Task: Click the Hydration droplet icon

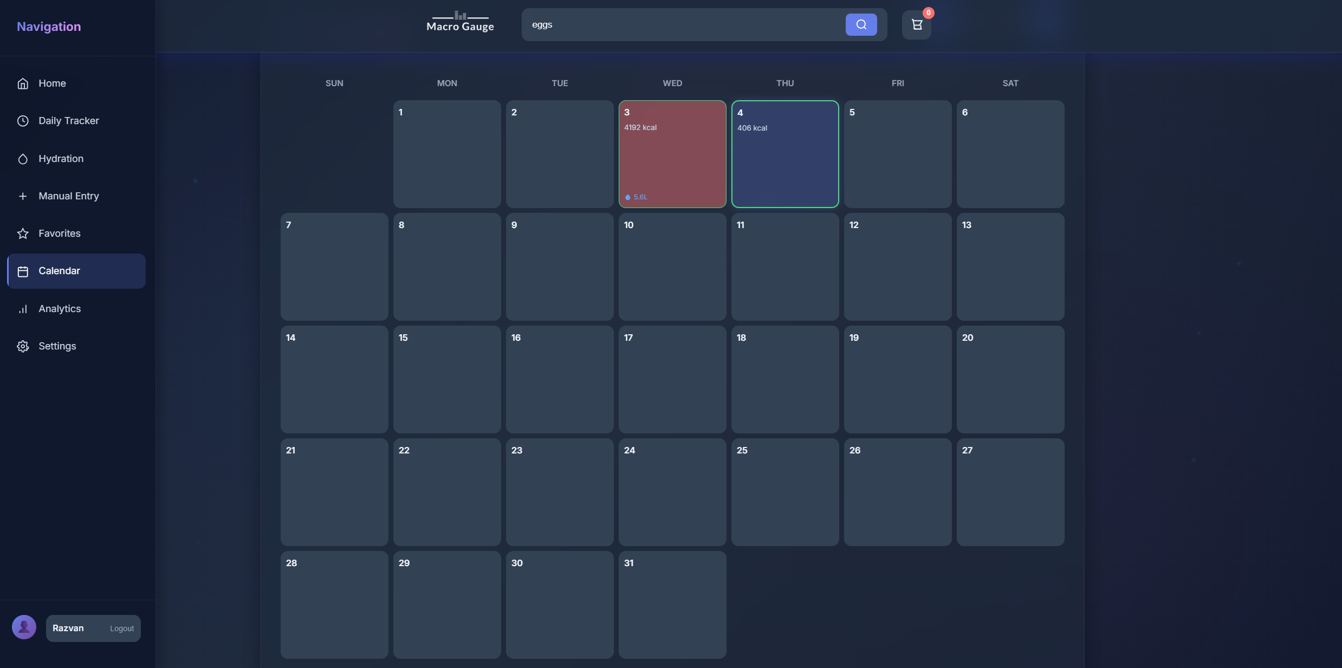Action: click(23, 159)
